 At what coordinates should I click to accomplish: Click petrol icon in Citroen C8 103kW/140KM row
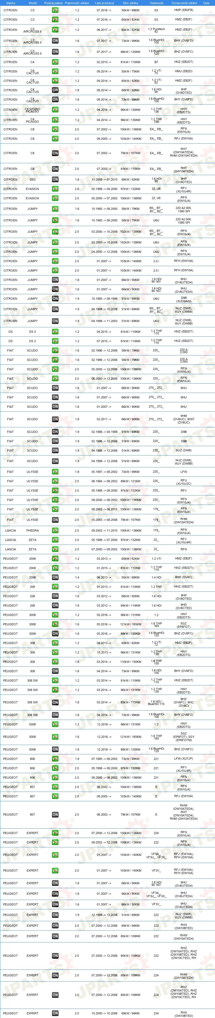pyautogui.click(x=55, y=139)
